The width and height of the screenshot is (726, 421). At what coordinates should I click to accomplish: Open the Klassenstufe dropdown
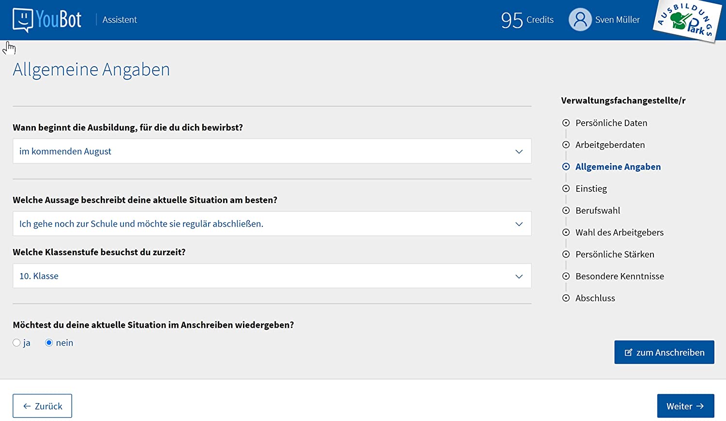272,276
